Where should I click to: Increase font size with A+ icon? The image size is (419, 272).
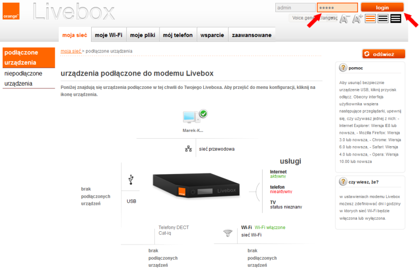tap(357, 19)
